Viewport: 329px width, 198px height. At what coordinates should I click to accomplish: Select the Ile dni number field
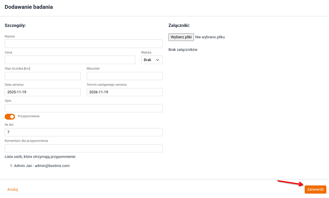83,132
